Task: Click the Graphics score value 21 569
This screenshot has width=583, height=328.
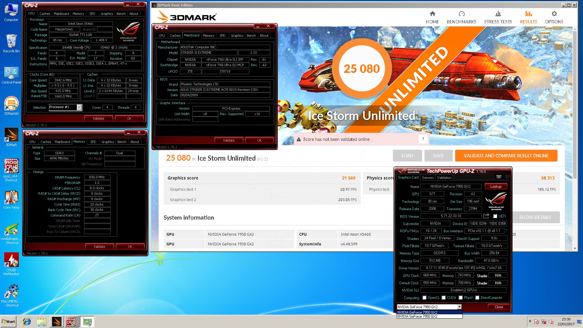Action: (x=349, y=178)
